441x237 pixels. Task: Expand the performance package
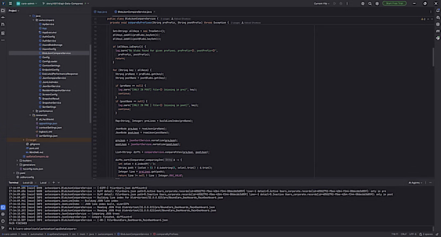point(33,111)
